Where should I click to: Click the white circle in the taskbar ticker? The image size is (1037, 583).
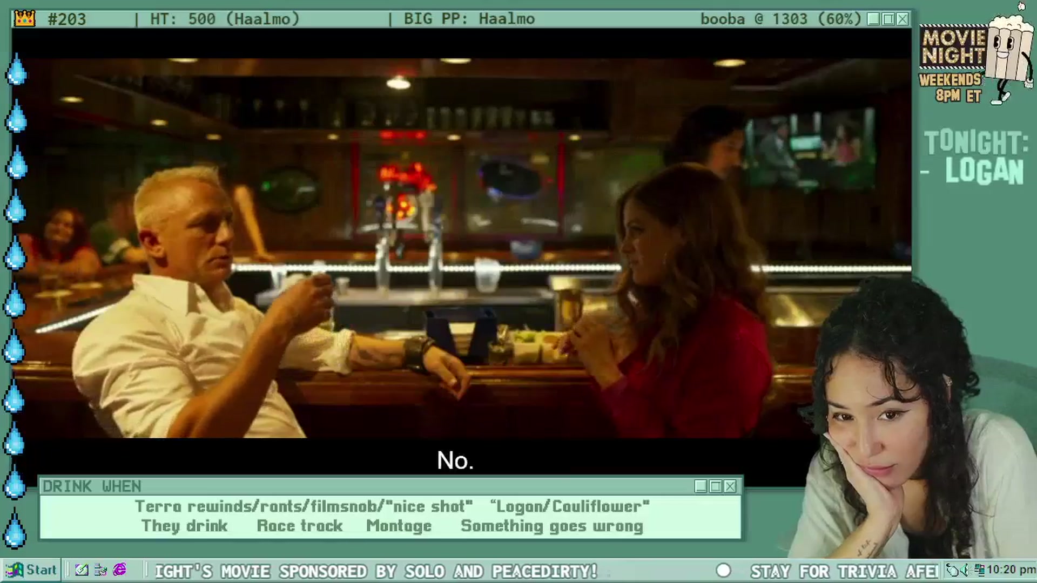(x=723, y=571)
